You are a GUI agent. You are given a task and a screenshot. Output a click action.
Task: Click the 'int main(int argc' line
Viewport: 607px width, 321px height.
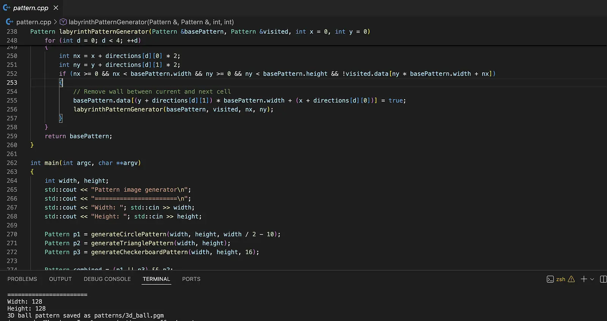click(x=85, y=163)
